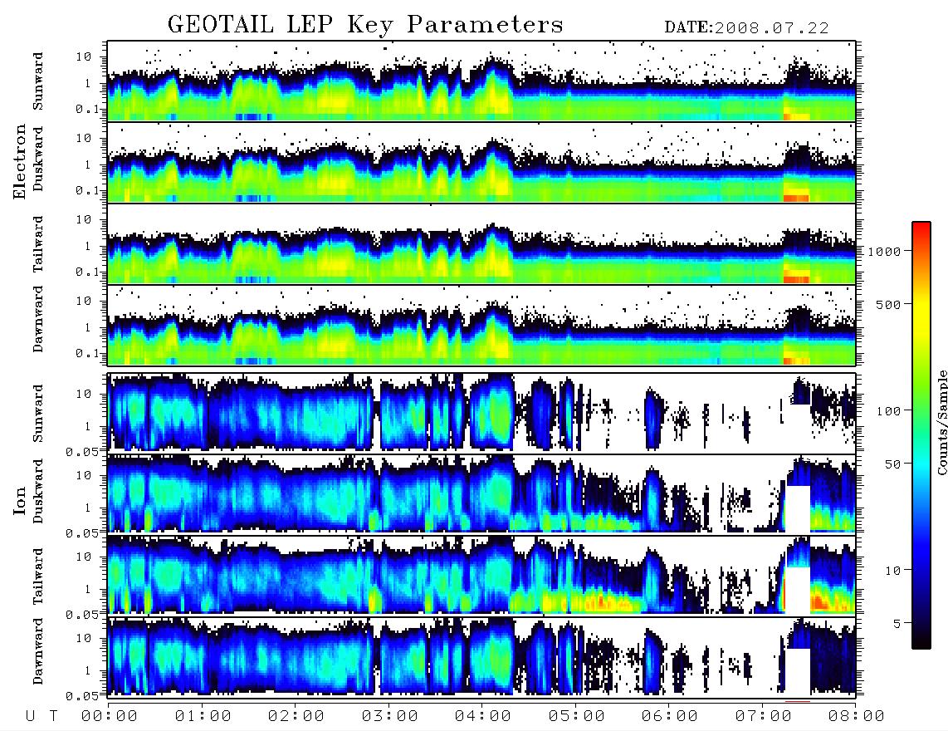948x731 pixels.
Task: Click the 07:00 time tick label
Action: pos(764,716)
